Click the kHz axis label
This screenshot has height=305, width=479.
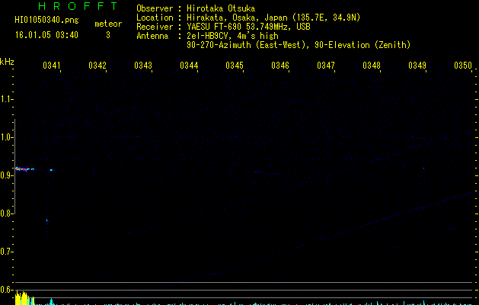pos(7,62)
